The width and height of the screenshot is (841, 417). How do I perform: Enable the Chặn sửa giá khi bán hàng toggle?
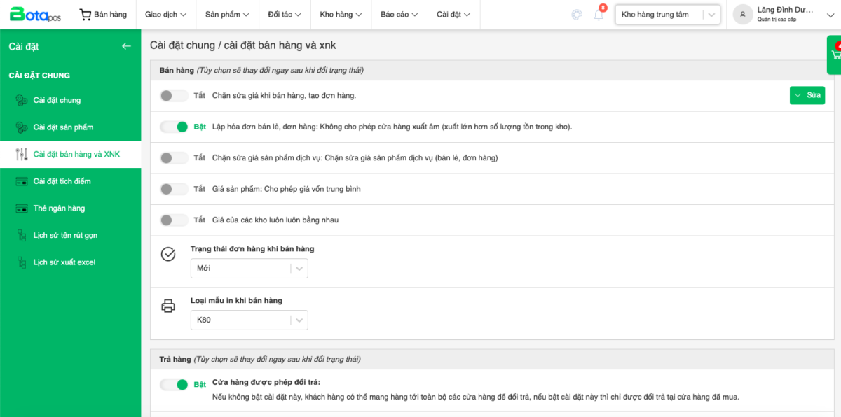coord(174,96)
